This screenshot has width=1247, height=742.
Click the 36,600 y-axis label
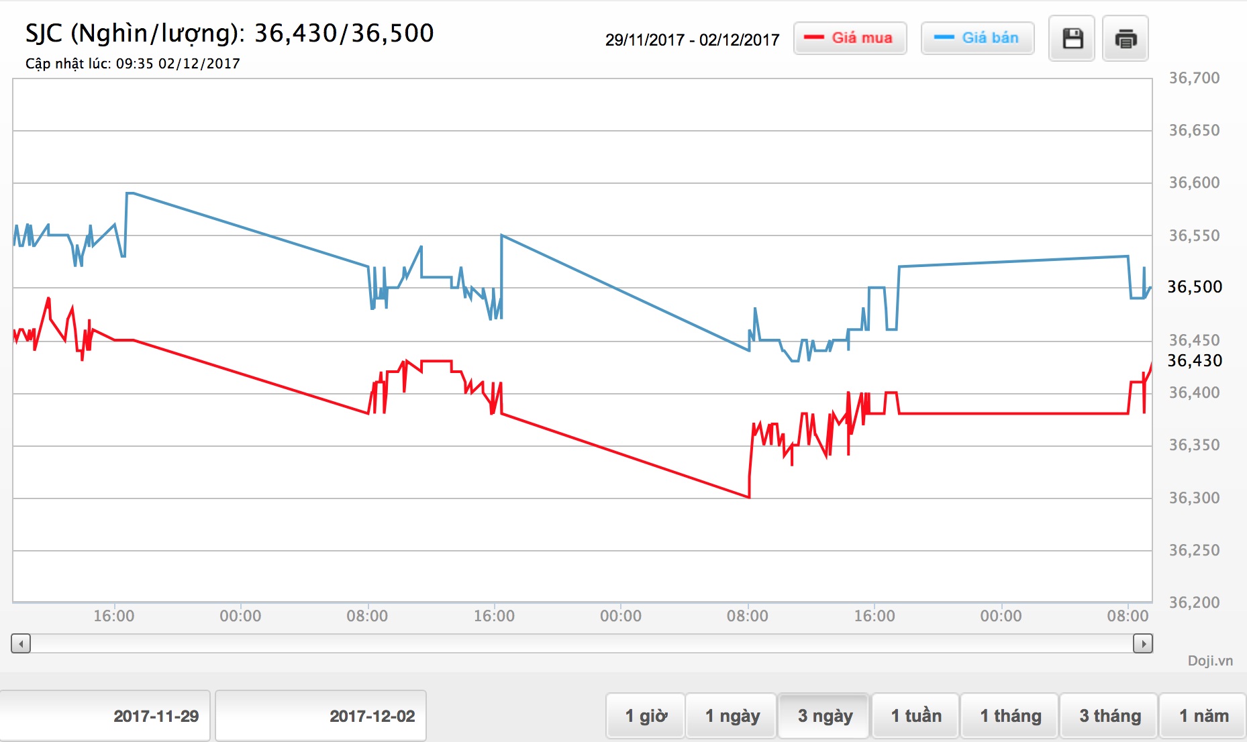(1194, 182)
